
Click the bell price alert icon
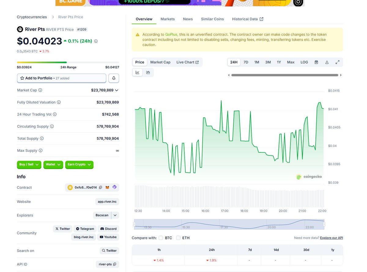[114, 78]
